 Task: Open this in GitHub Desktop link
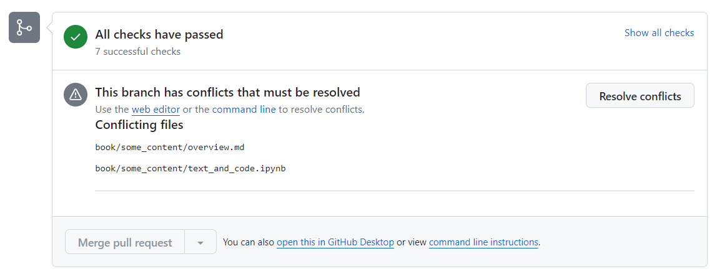tap(335, 242)
